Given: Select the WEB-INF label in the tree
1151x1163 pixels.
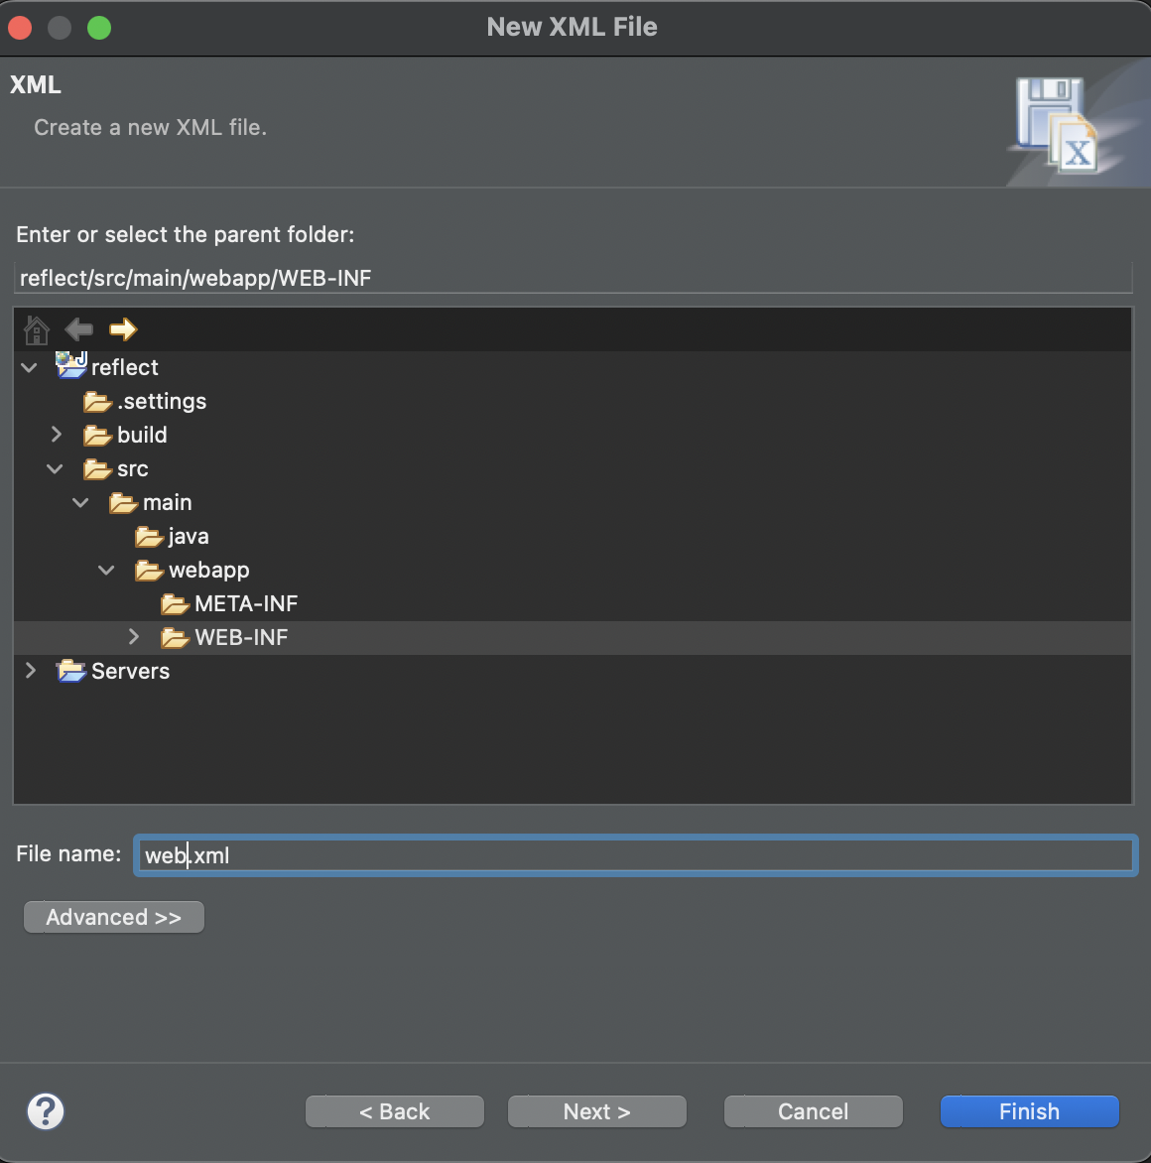Looking at the screenshot, I should point(241,638).
